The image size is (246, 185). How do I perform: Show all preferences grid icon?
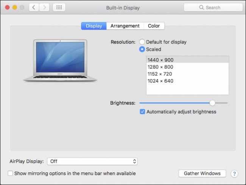pyautogui.click(x=59, y=7)
